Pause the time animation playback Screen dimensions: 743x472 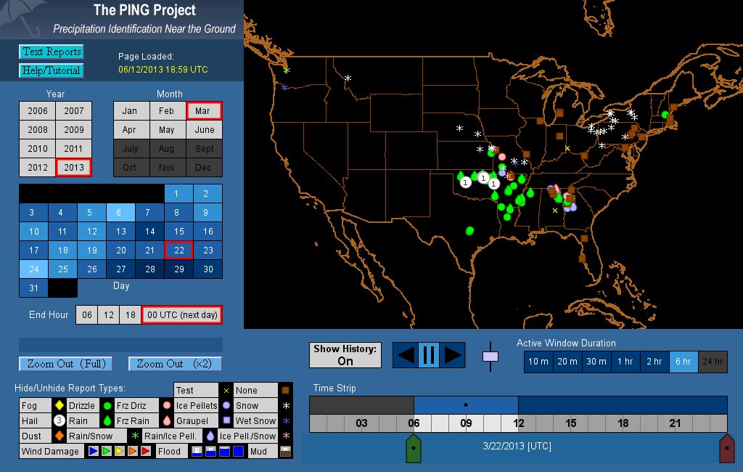[428, 355]
